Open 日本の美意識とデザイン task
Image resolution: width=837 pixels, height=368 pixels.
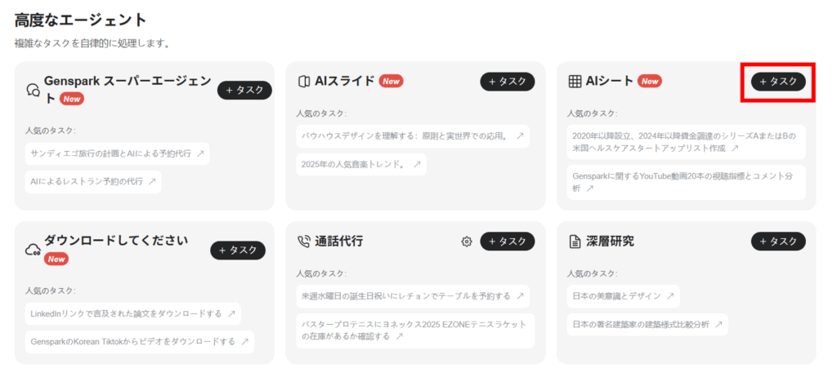pos(623,295)
